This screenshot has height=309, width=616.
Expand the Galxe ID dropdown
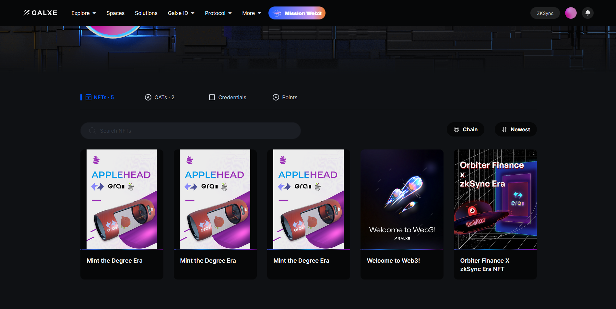click(181, 13)
